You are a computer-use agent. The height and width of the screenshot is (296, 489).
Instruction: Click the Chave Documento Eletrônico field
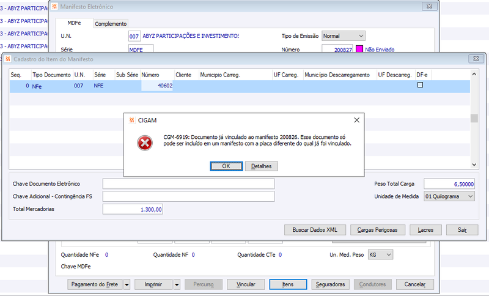[188, 183]
